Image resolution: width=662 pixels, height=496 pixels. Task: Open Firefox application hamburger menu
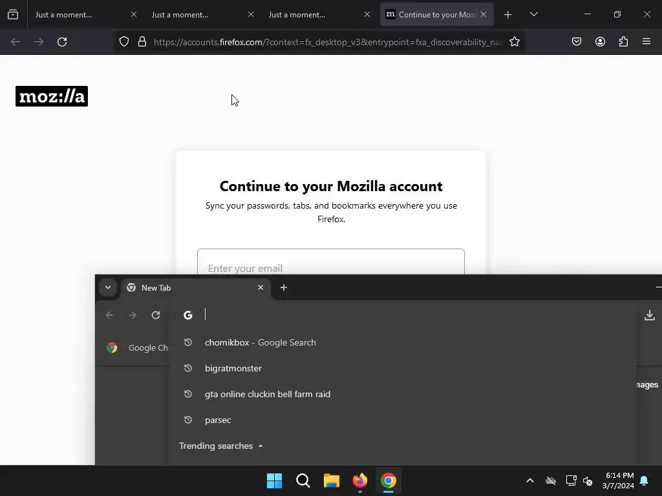646,42
